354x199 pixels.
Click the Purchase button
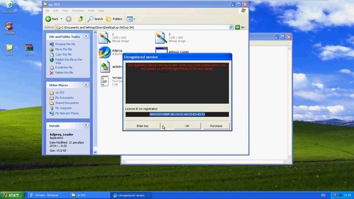tap(216, 126)
